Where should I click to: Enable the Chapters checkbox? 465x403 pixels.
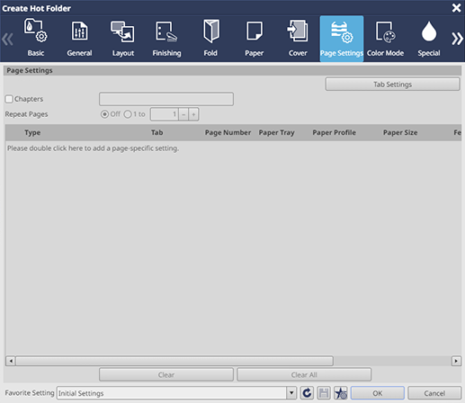9,99
